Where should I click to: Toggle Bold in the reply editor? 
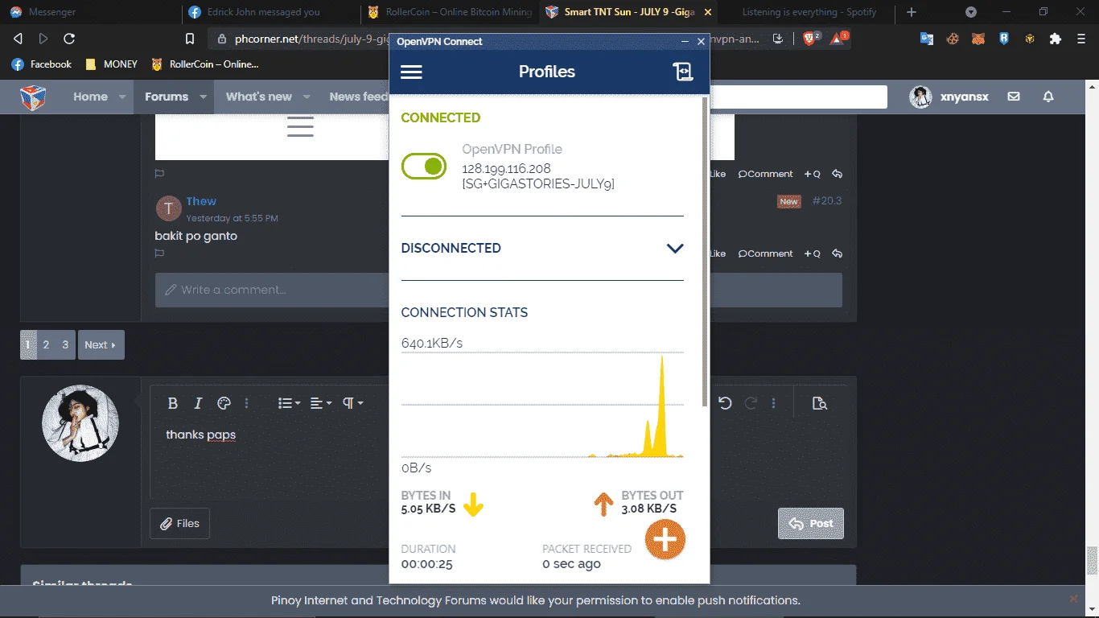pyautogui.click(x=172, y=403)
